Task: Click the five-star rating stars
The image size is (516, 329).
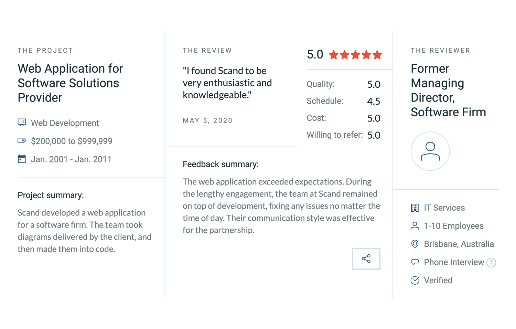Action: coord(355,55)
